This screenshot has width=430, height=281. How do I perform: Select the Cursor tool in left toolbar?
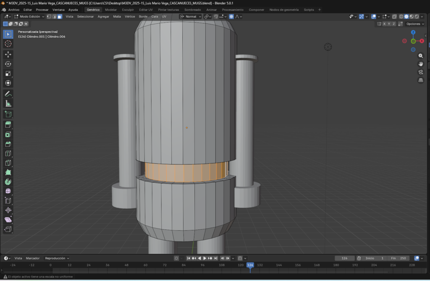(8, 44)
